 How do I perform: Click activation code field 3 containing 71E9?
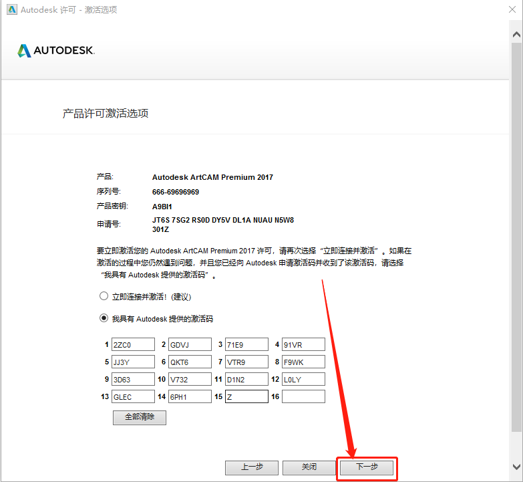click(x=246, y=344)
